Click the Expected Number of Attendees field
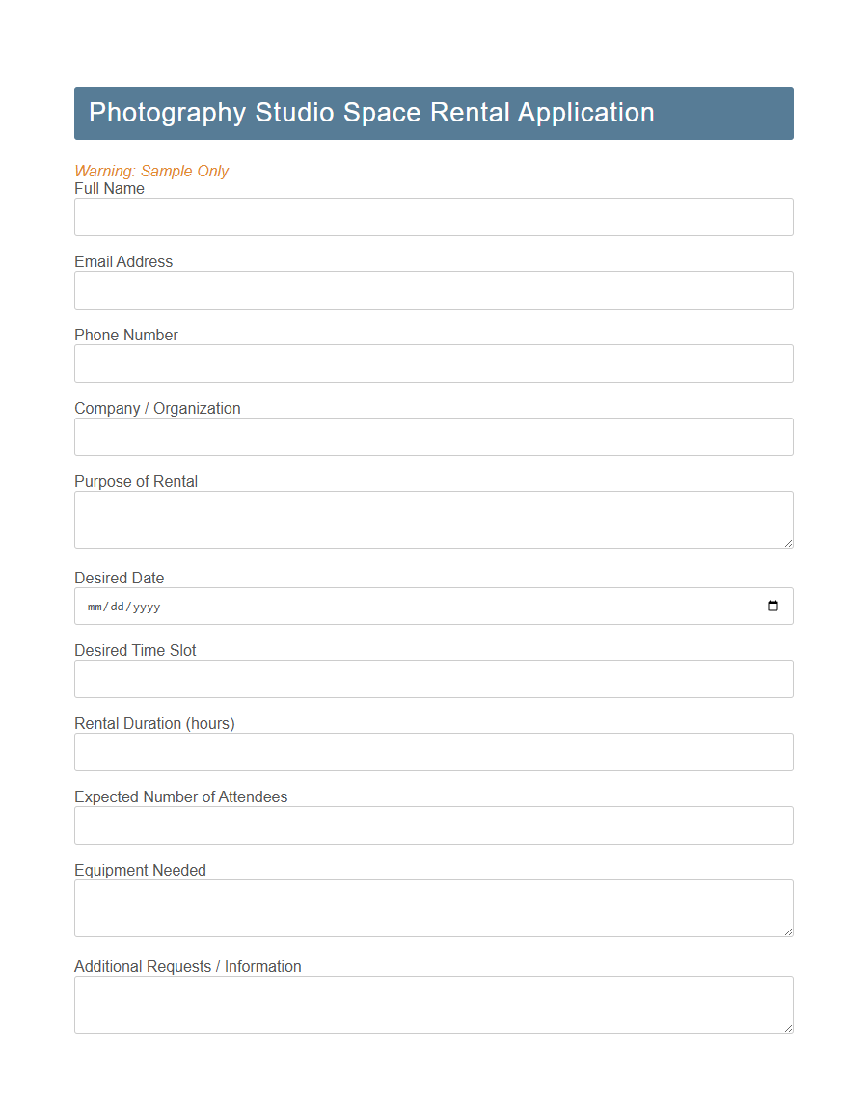This screenshot has height=1107, width=868. [433, 824]
